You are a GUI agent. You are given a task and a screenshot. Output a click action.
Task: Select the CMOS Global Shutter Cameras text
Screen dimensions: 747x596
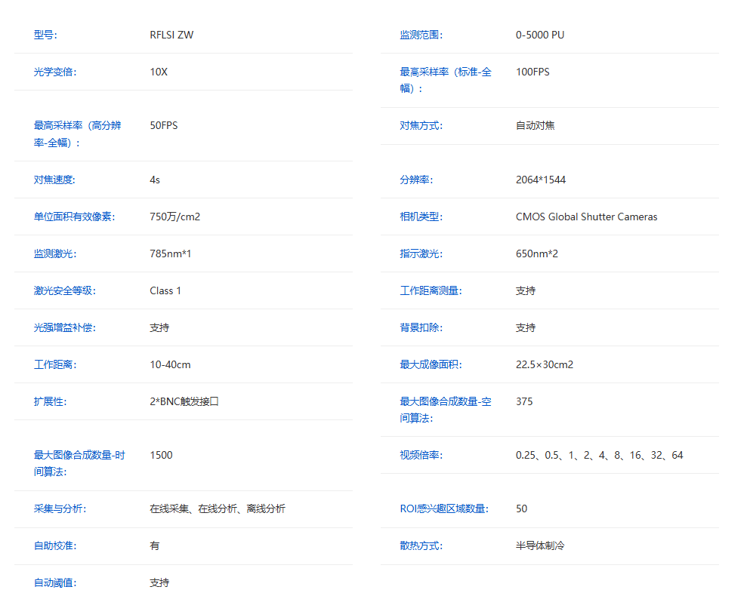pyautogui.click(x=585, y=217)
